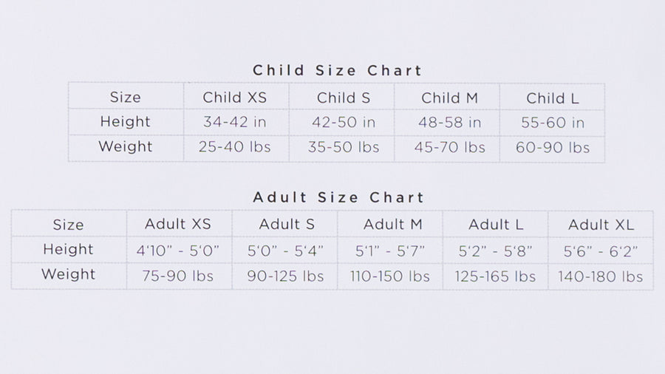665x374 pixels.
Task: Select the Adult L column header
Action: pyautogui.click(x=496, y=225)
